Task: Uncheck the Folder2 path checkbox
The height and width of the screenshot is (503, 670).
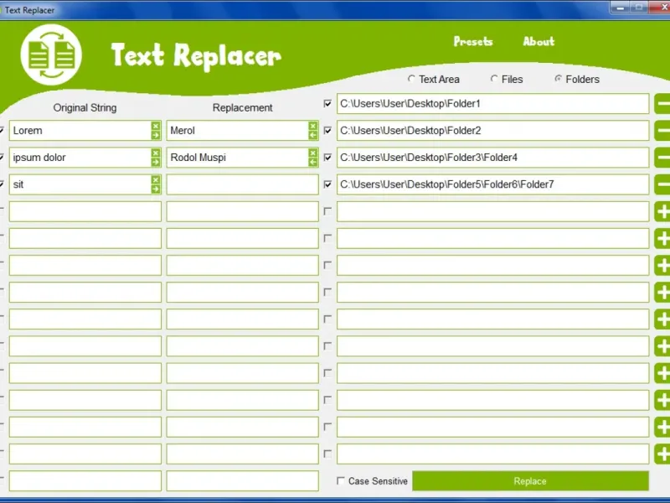Action: [327, 131]
